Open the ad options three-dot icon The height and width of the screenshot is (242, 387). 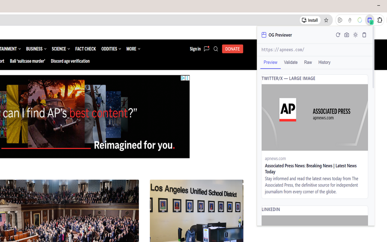point(187,78)
